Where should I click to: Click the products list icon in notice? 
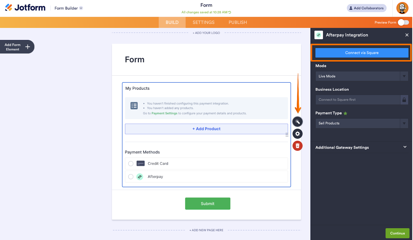click(x=134, y=106)
